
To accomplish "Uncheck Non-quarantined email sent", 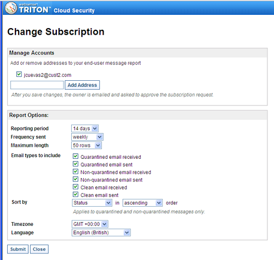I will click(x=76, y=179).
